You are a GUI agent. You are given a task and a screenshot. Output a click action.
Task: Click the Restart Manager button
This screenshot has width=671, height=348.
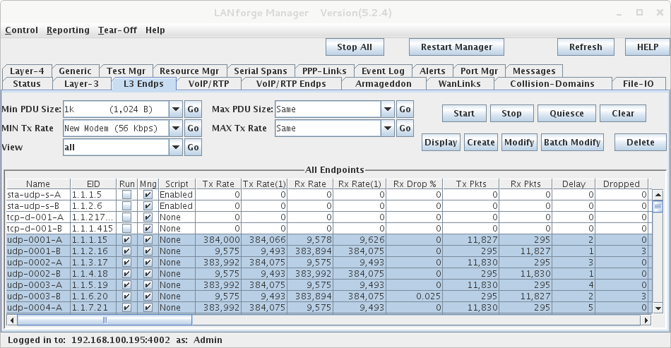click(x=456, y=47)
